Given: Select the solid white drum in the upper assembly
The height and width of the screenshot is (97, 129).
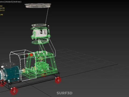Looking at the screenshot, I should (x=40, y=33).
